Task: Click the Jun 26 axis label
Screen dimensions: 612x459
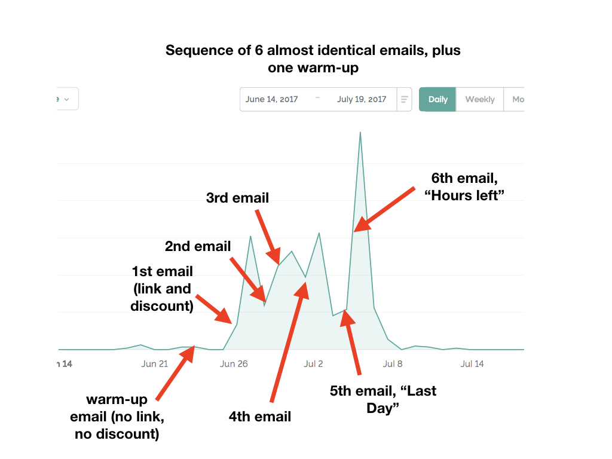Action: (234, 363)
